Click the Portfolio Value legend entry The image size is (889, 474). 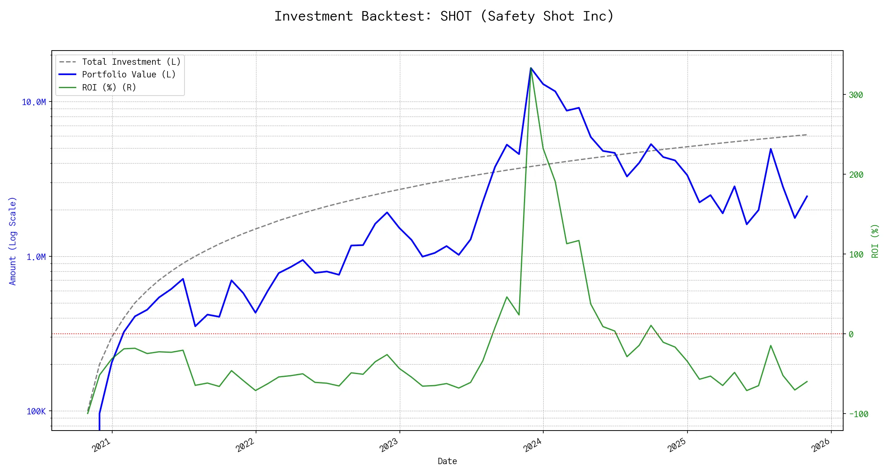pos(128,75)
